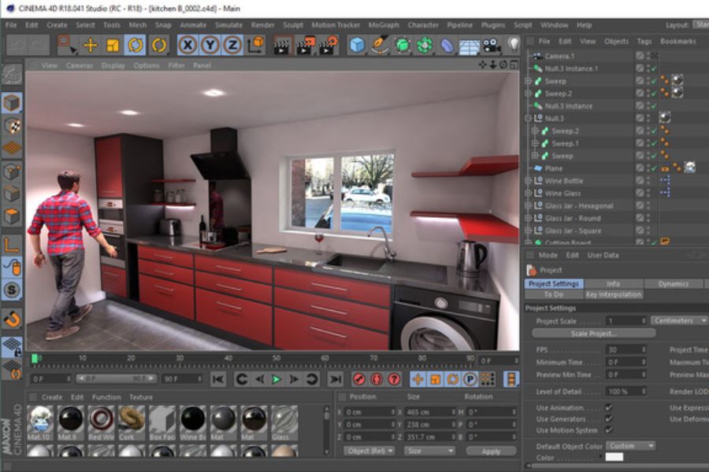Open Object Manager Tags menu

644,41
